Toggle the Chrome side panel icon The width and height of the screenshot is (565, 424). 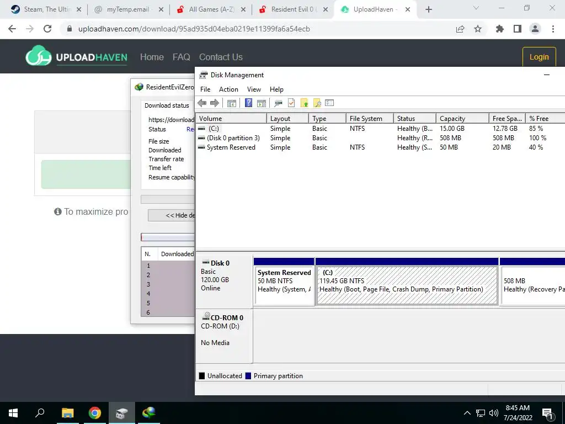coord(518,29)
